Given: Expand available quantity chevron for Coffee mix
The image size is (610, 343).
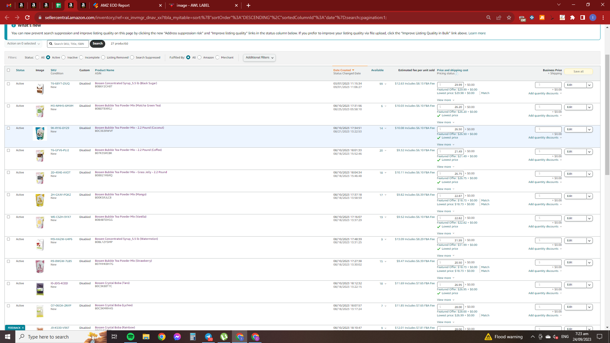Looking at the screenshot, I should pyautogui.click(x=385, y=151).
